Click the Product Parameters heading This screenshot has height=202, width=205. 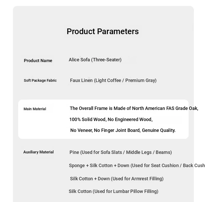pyautogui.click(x=103, y=31)
